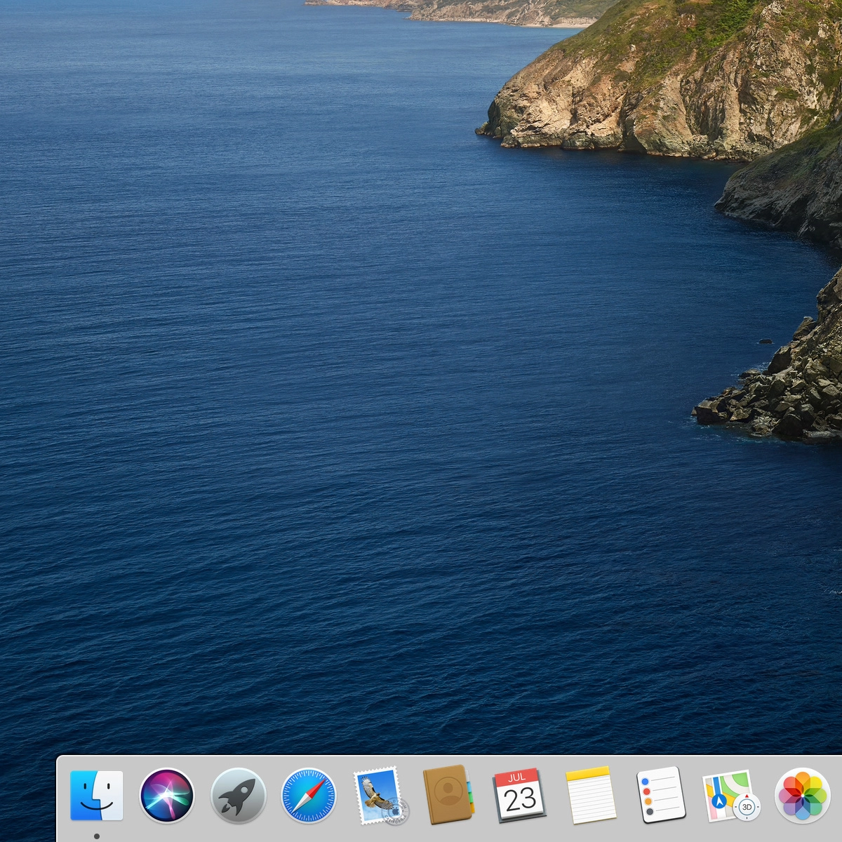Open the Reminders checklist icon
The width and height of the screenshot is (842, 842).
(660, 796)
